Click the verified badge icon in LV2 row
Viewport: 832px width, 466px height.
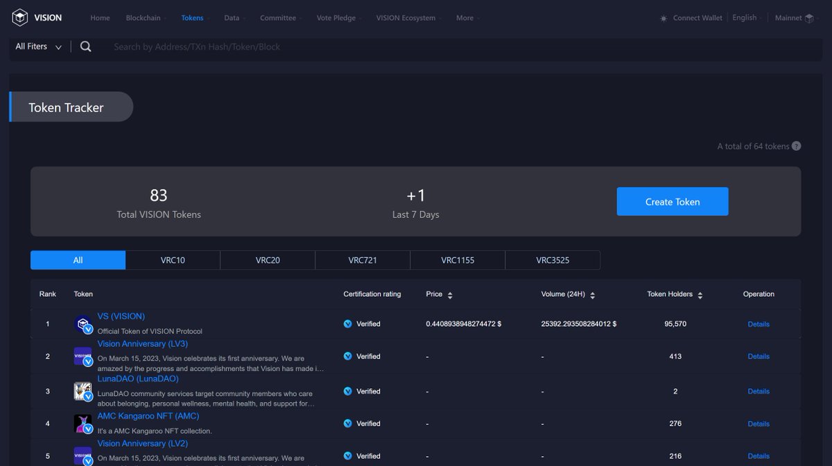348,456
